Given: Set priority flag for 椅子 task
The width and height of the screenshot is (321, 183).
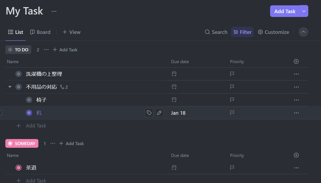Looking at the screenshot, I should [232, 100].
